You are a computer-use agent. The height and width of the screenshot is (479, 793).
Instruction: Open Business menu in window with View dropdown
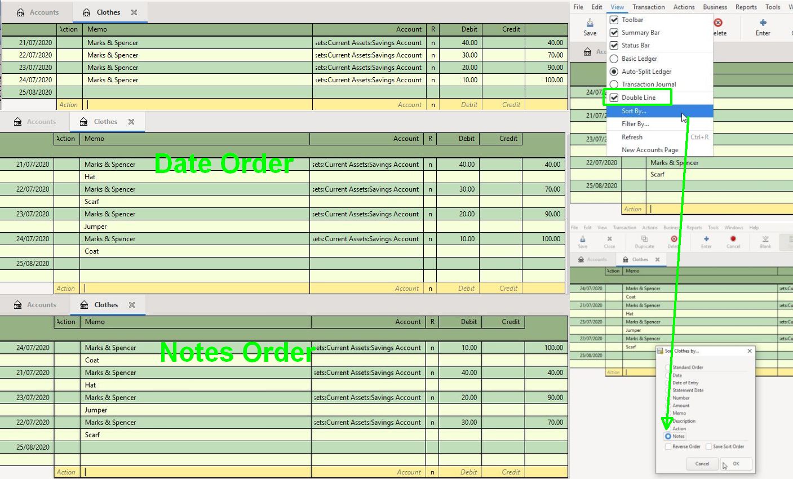click(x=715, y=7)
